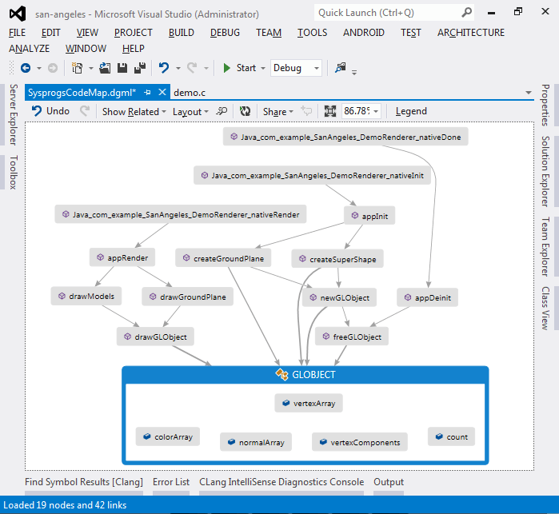Open the Layout dropdown menu

pyautogui.click(x=190, y=112)
